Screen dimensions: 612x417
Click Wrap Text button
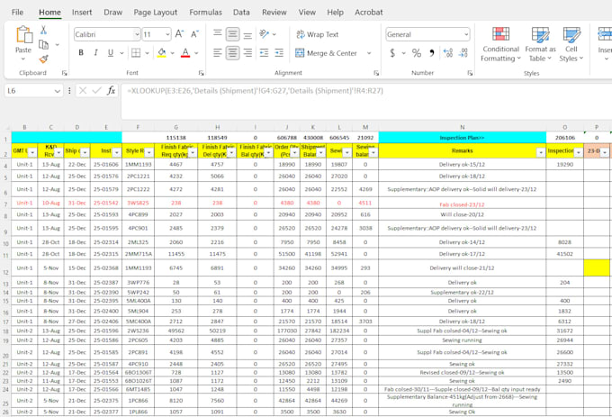pos(318,34)
